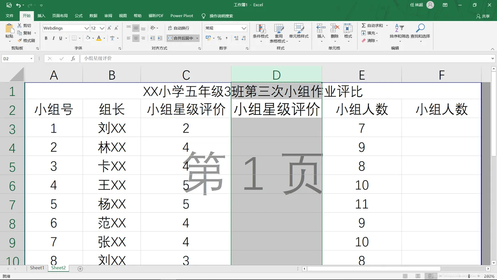Open Conditional Formatting (条件格式)
This screenshot has height=280, width=497.
point(261,33)
